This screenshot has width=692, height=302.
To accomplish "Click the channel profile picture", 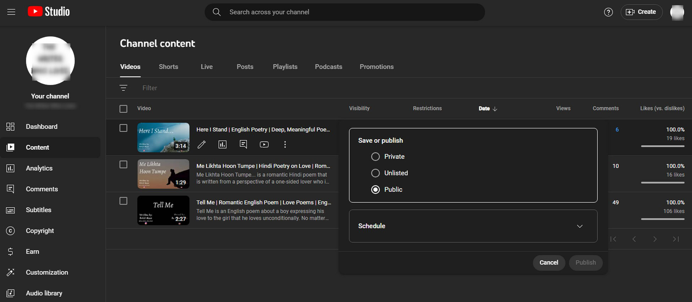I will (x=50, y=61).
